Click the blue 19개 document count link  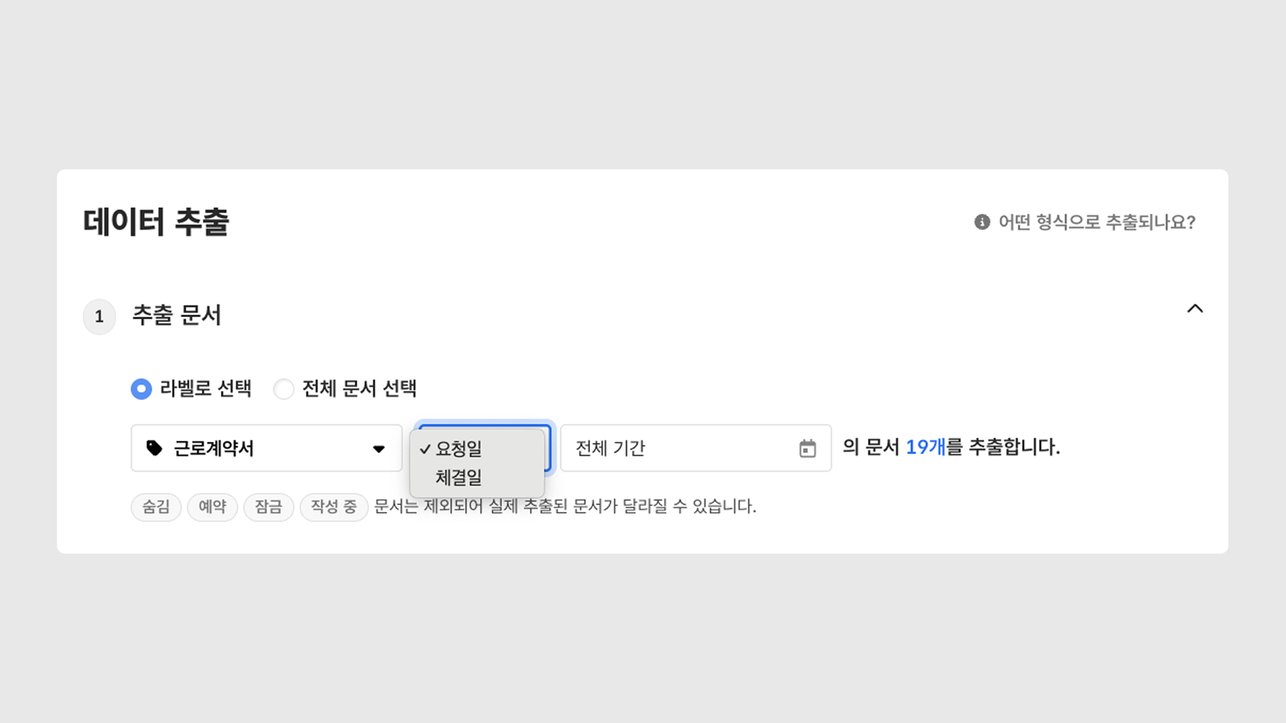coord(925,447)
